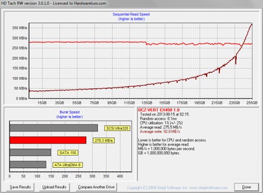Click the HD Tach RW window title bar
The image size is (263, 193).
tap(131, 3)
